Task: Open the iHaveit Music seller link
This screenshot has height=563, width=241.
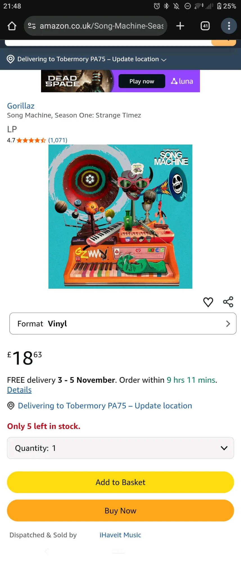Action: coord(120,535)
